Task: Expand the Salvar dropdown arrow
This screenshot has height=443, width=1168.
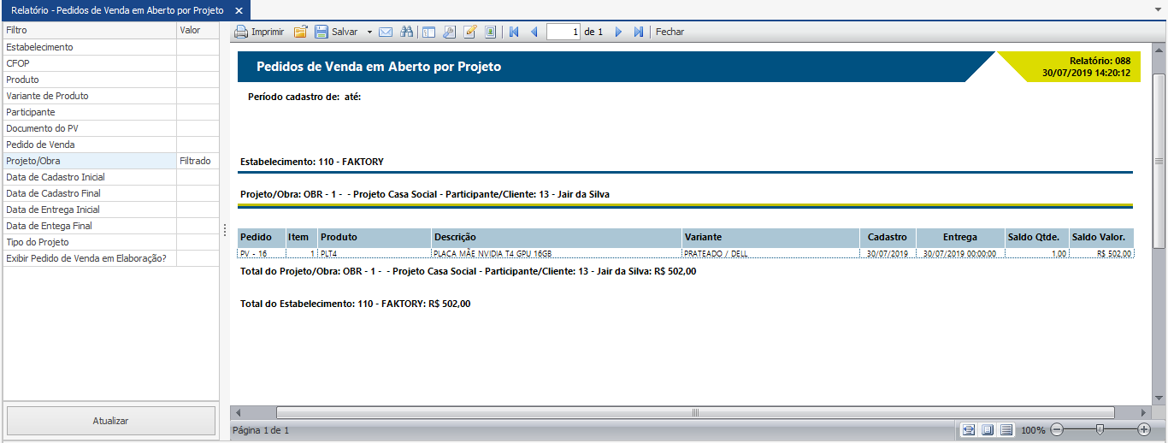Action: click(369, 32)
